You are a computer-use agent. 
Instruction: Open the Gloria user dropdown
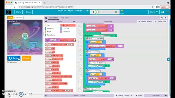tap(154, 12)
